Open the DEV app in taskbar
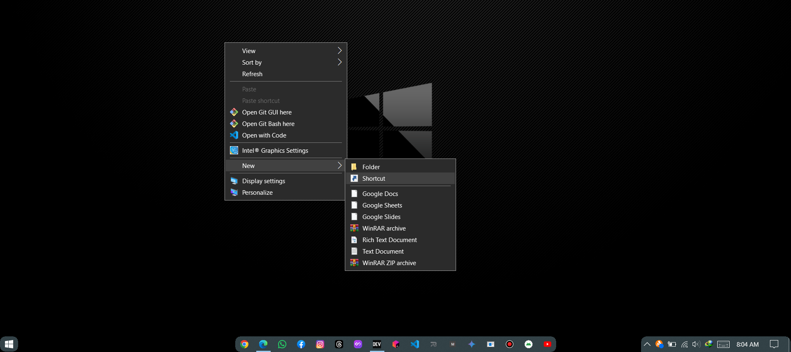791x352 pixels. click(377, 344)
